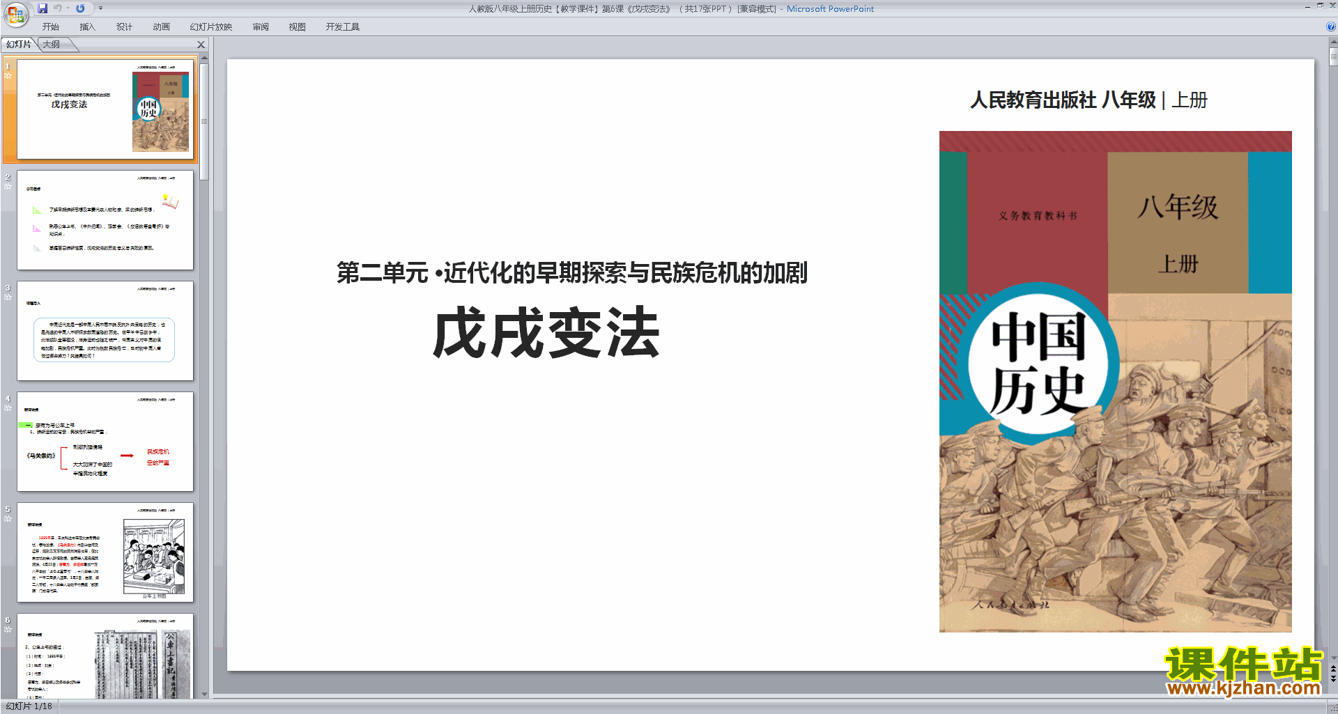
Task: Click the Next Slide double-arrow button
Action: tap(1333, 679)
